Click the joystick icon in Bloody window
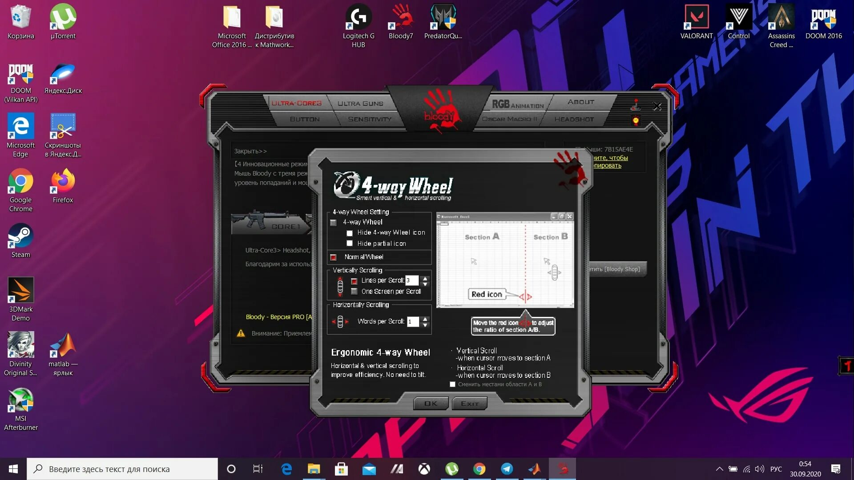854x480 pixels. [636, 105]
